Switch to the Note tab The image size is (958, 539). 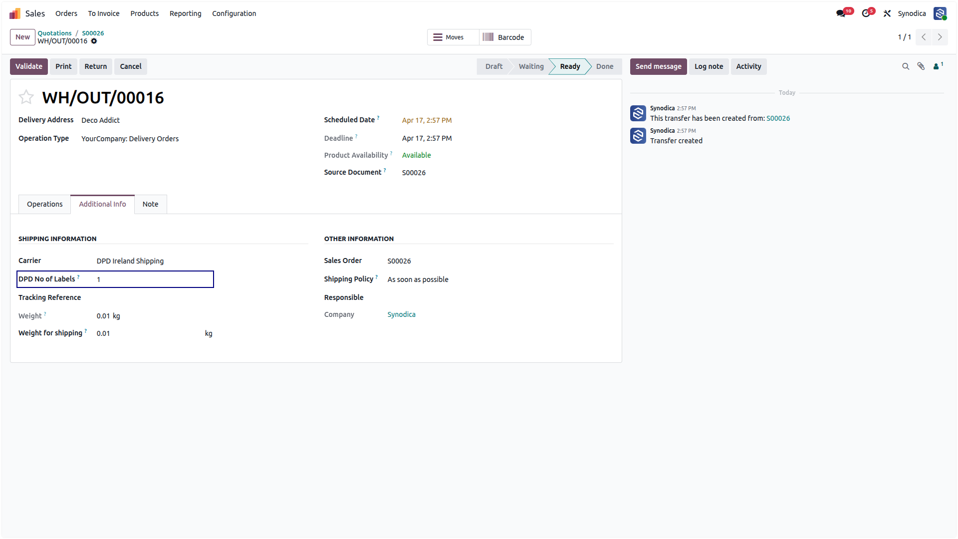pos(150,204)
